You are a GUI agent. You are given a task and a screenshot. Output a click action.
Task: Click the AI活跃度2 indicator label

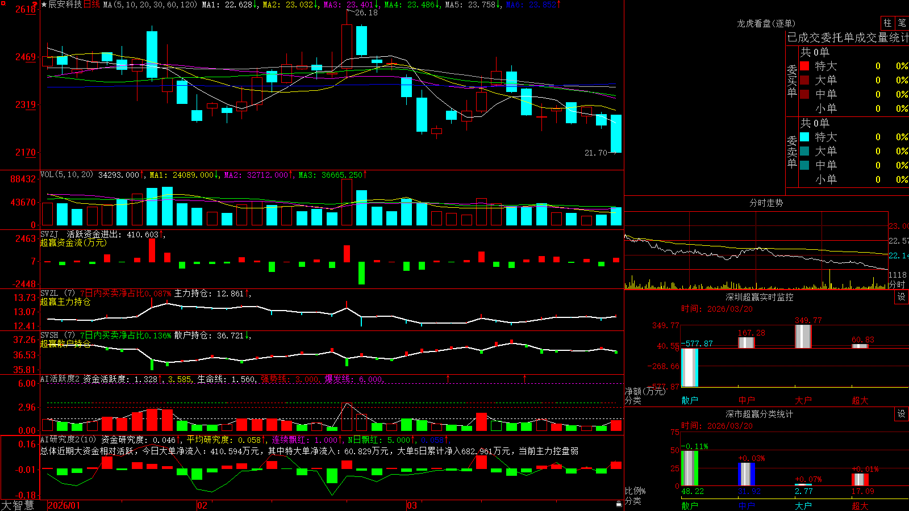pyautogui.click(x=60, y=379)
